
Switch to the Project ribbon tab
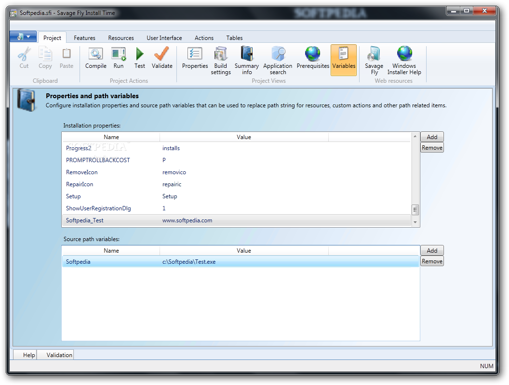pyautogui.click(x=52, y=38)
